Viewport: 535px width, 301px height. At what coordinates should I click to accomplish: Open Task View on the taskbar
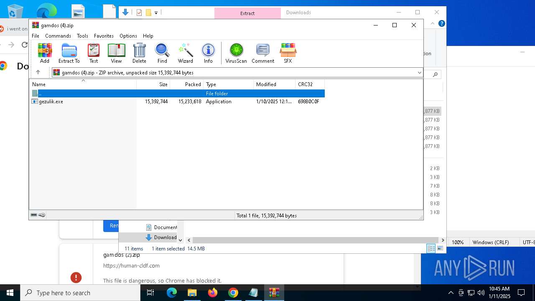coord(150,293)
